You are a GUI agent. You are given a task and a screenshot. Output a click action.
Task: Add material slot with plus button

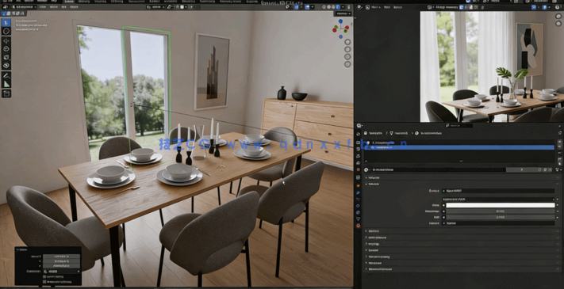pyautogui.click(x=560, y=143)
